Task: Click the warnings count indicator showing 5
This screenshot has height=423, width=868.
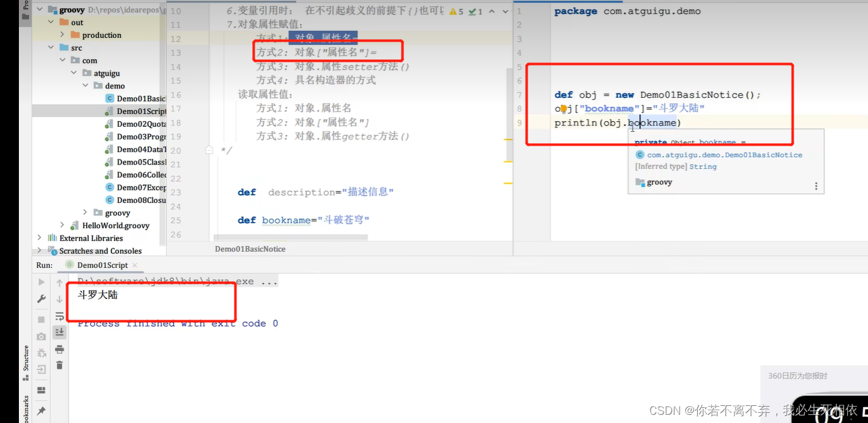Action: click(457, 11)
